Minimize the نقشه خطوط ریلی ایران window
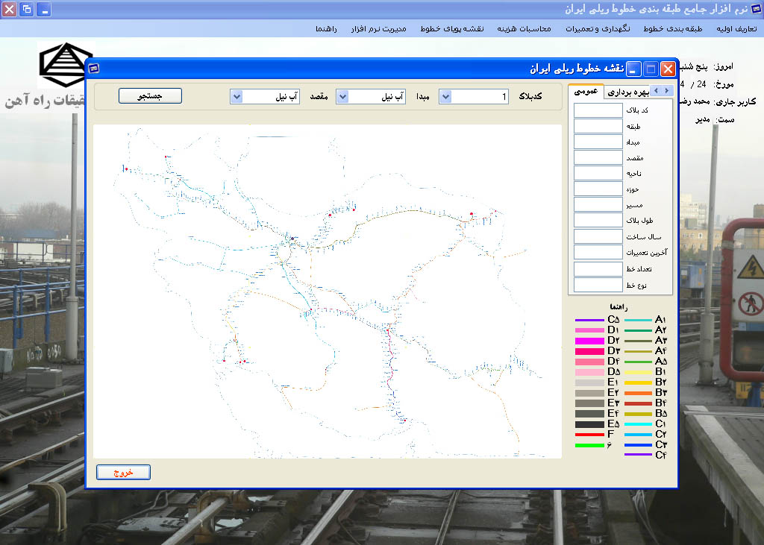This screenshot has height=545, width=764. click(633, 69)
